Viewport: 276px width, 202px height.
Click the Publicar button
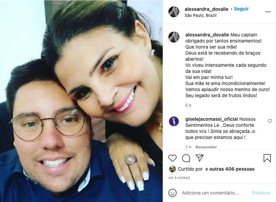coord(261,193)
